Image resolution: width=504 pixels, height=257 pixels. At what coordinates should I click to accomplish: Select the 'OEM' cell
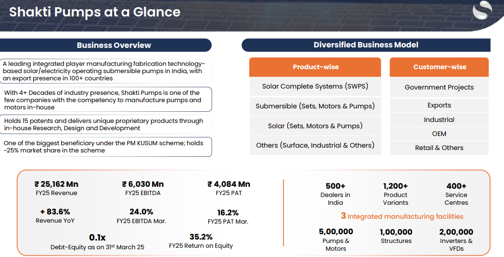[439, 134]
